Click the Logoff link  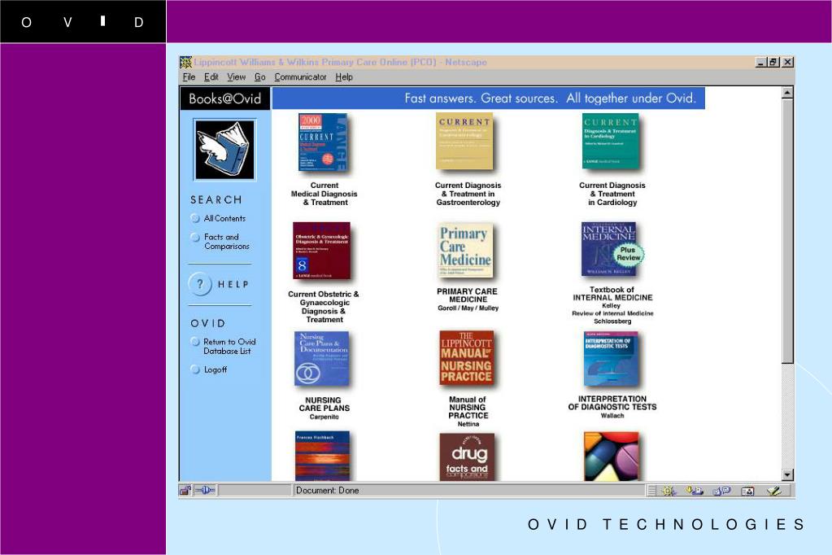point(209,369)
